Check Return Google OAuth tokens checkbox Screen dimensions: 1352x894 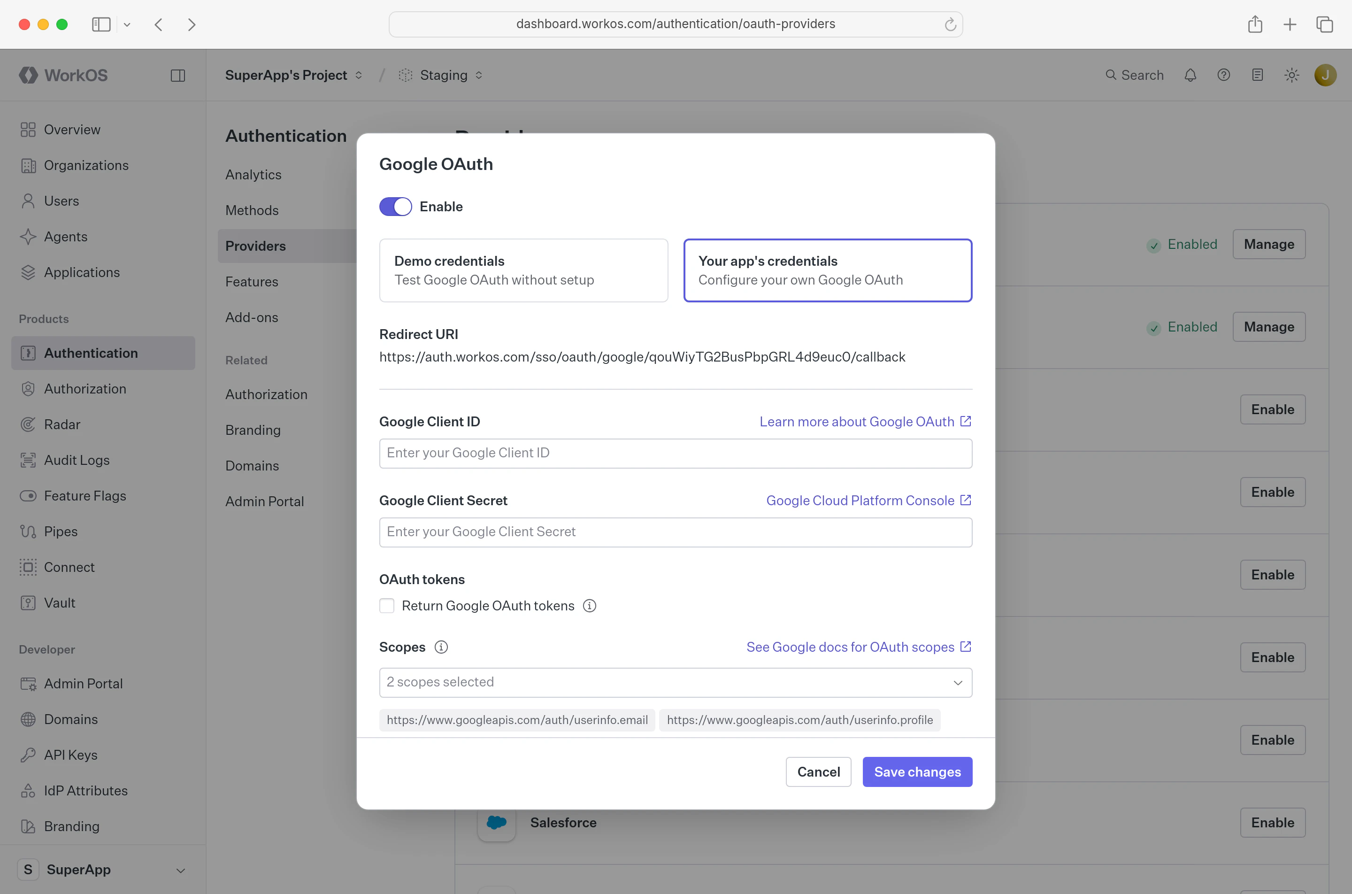point(386,606)
